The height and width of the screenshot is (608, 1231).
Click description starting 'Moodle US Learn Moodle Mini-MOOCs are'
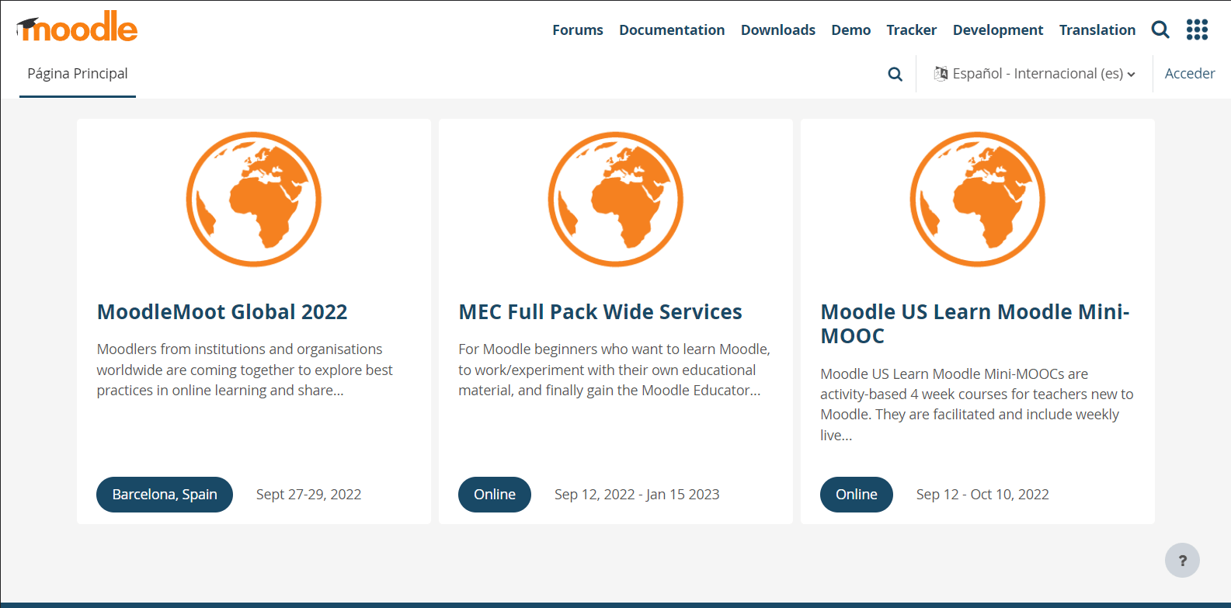[977, 405]
